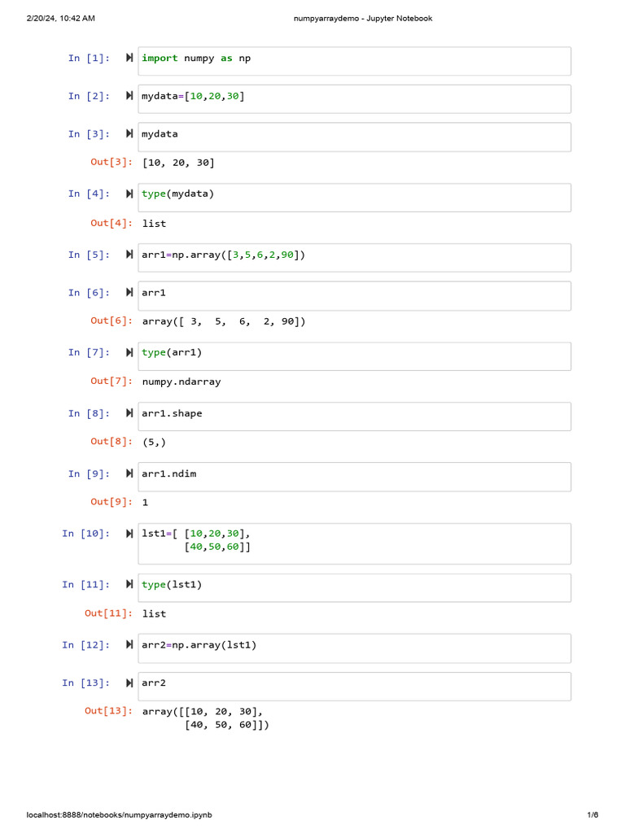Run cell In [5] using its run icon
This screenshot has width=625, height=833.
pyautogui.click(x=129, y=255)
